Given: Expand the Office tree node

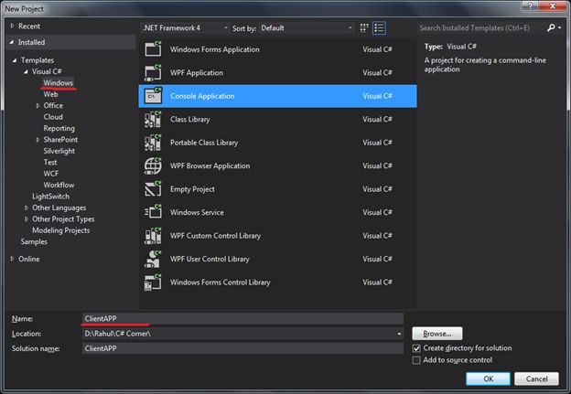Looking at the screenshot, I should (38, 105).
